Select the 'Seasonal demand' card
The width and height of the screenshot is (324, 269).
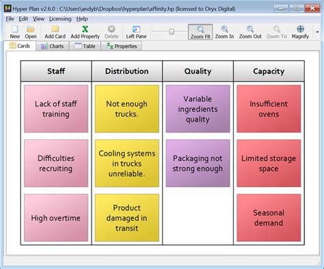(269, 218)
